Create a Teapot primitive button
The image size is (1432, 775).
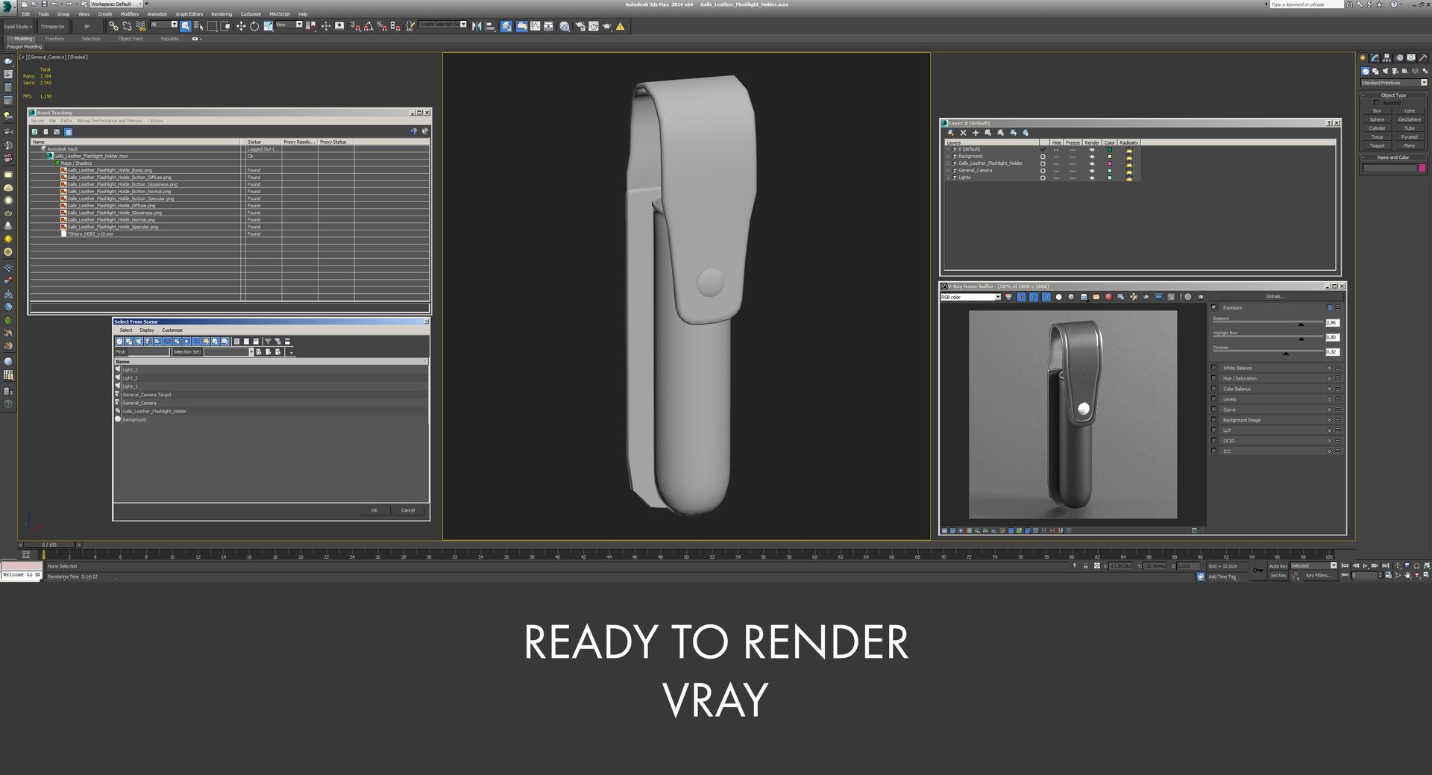click(x=1377, y=145)
